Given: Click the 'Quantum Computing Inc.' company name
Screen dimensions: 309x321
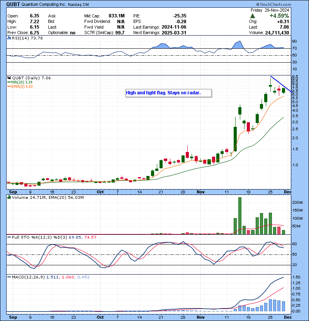Looking at the screenshot, I should coord(44,5).
